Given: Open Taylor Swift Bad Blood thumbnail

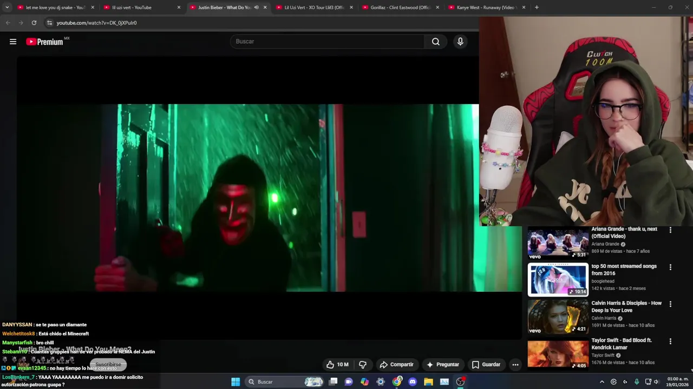Looking at the screenshot, I should pos(558,354).
